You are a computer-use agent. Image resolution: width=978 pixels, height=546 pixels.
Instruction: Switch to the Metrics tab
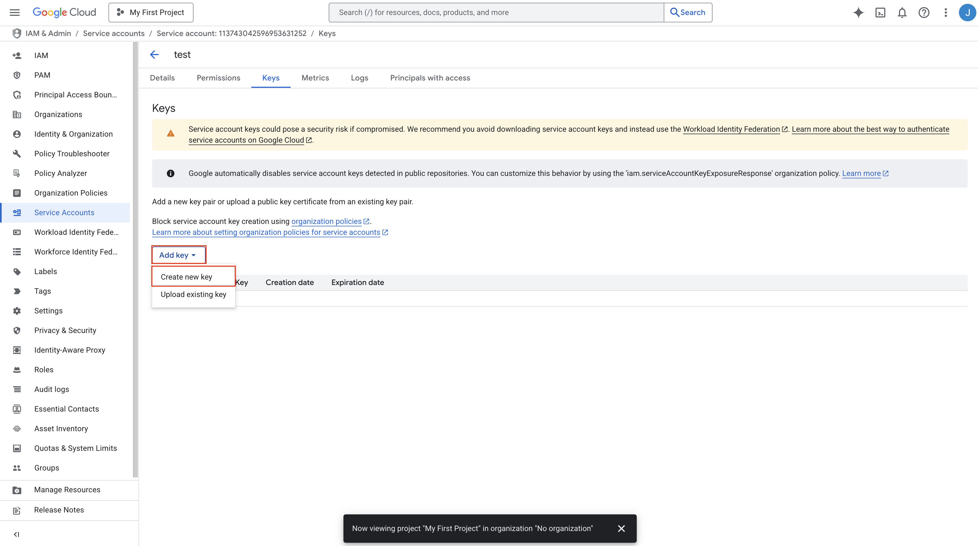315,78
